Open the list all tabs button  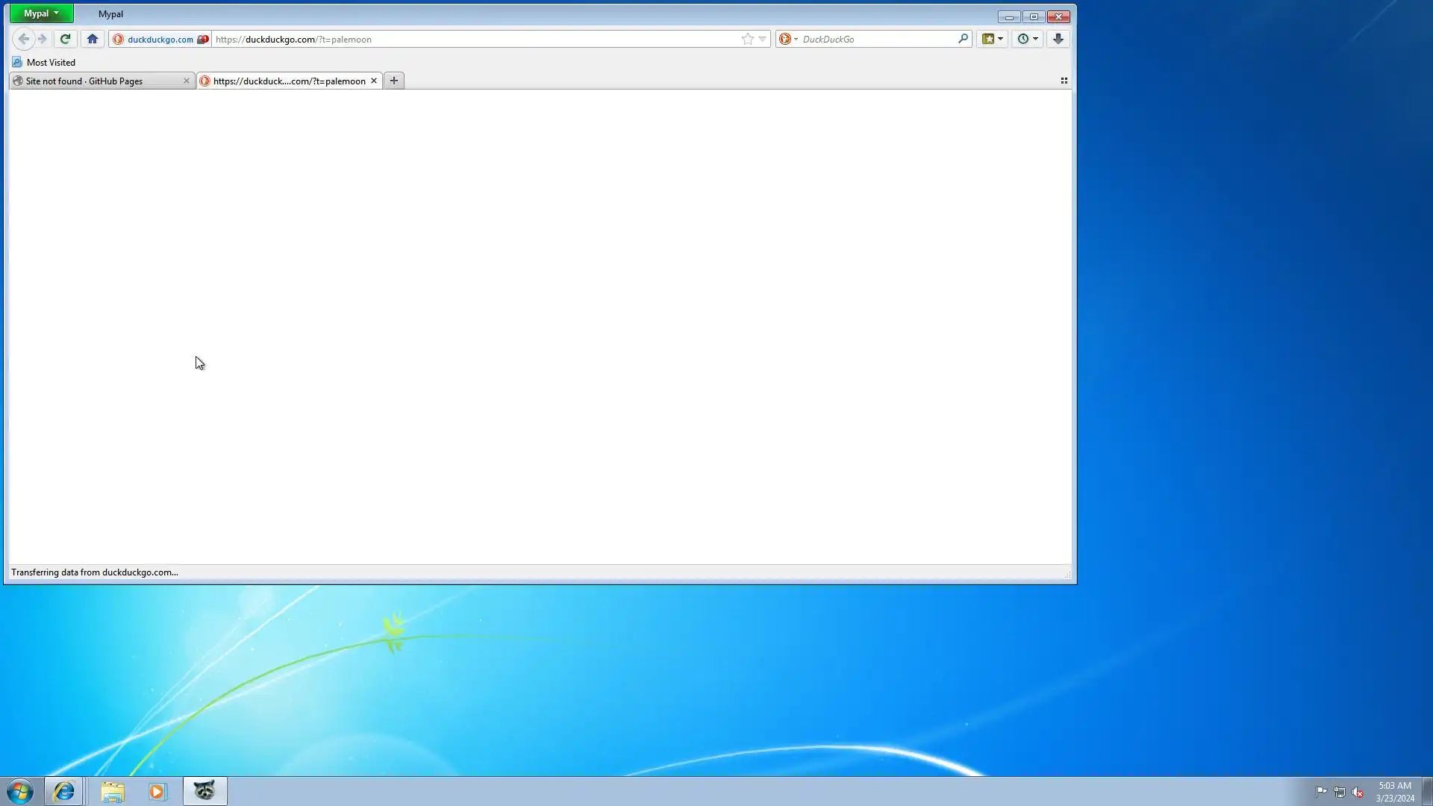(x=1064, y=81)
